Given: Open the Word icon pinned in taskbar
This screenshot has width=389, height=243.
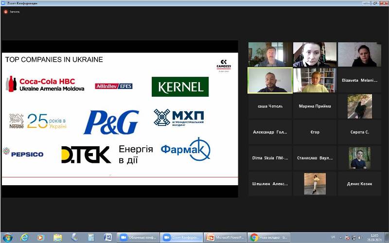Looking at the screenshot, I should tap(108, 238).
